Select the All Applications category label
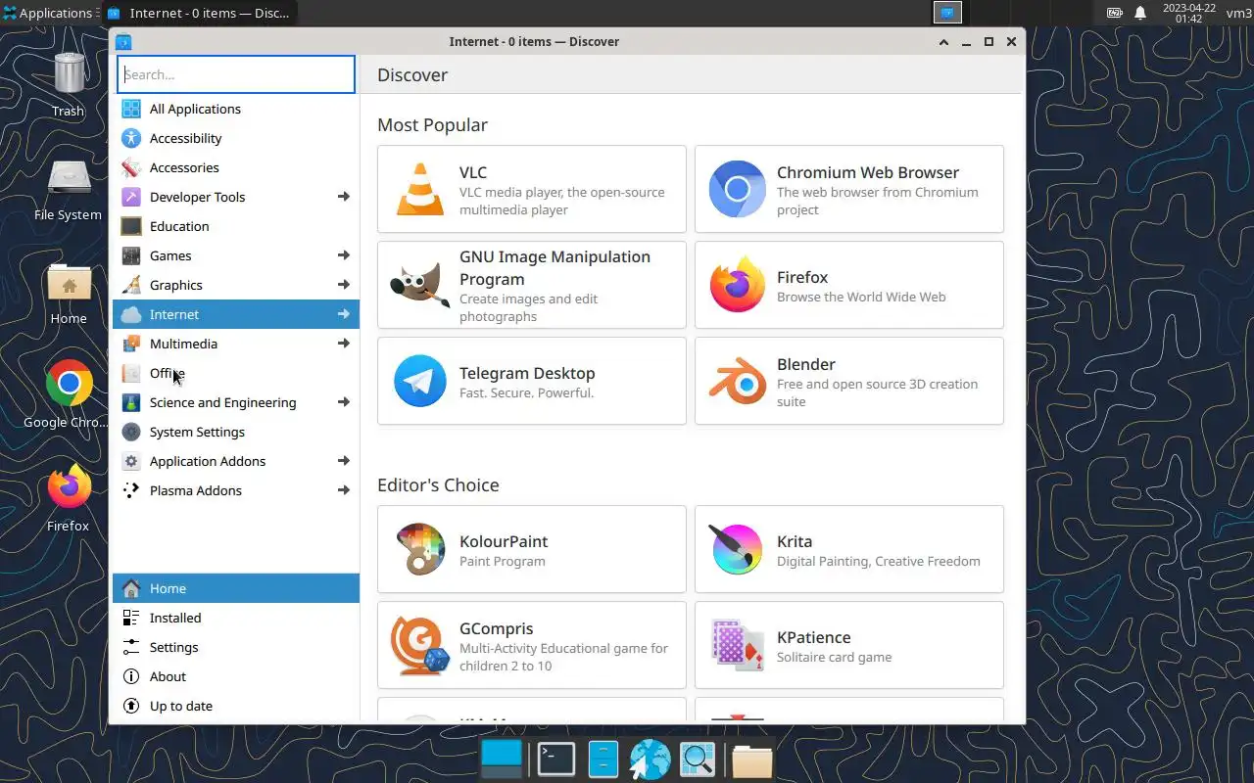The image size is (1254, 783). [x=195, y=109]
